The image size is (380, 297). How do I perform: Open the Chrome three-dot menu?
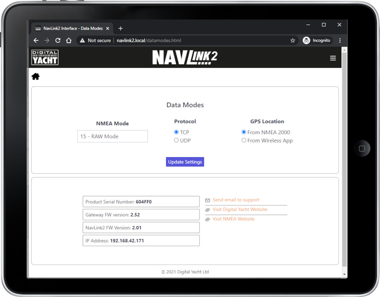click(x=340, y=41)
